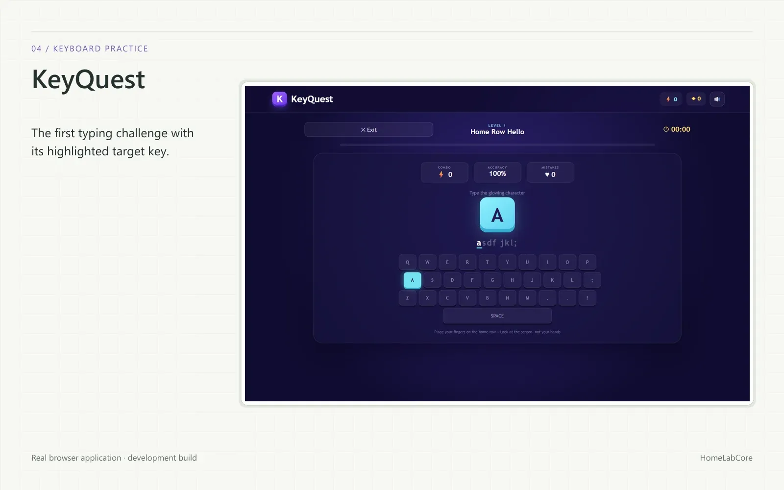This screenshot has width=784, height=490.
Task: Click the level progress bar
Action: point(497,145)
